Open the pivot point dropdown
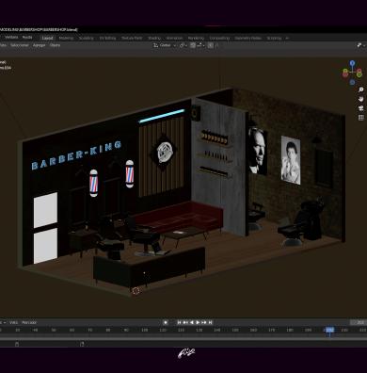The width and height of the screenshot is (367, 373). (183, 45)
